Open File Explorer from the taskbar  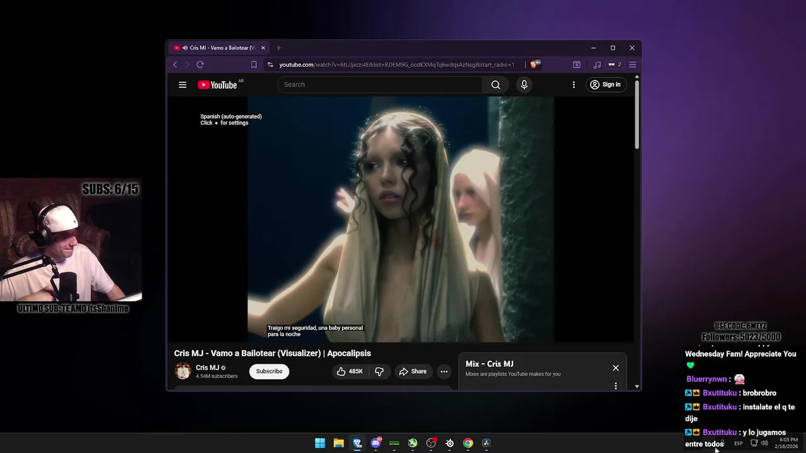[x=338, y=443]
